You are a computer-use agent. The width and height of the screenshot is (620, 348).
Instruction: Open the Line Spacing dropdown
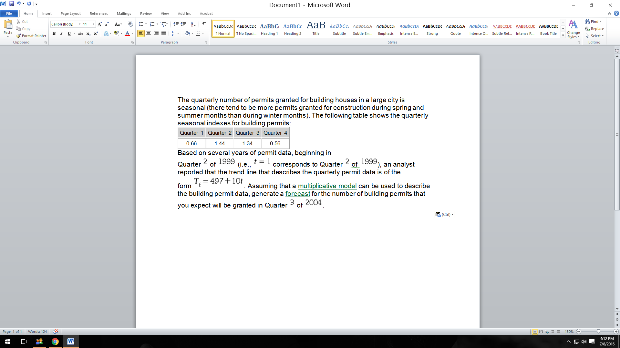pos(175,33)
